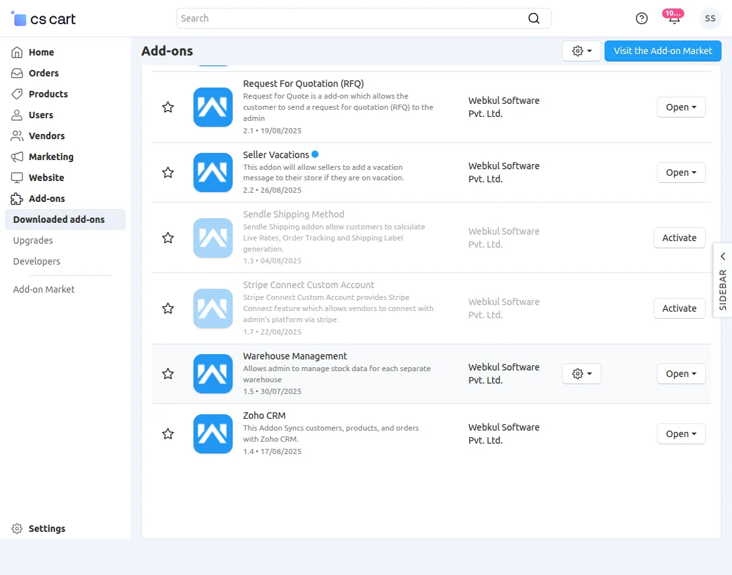This screenshot has width=732, height=575.
Task: Click the Seller Vacations add-on logo
Action: 213,172
